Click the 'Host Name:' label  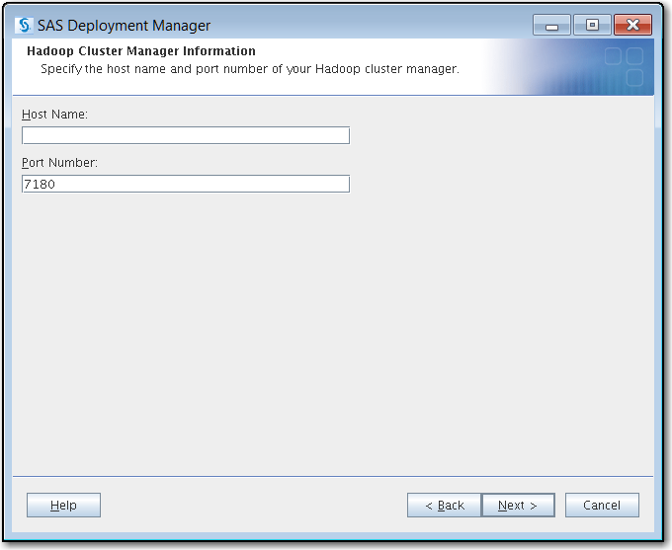tap(54, 115)
